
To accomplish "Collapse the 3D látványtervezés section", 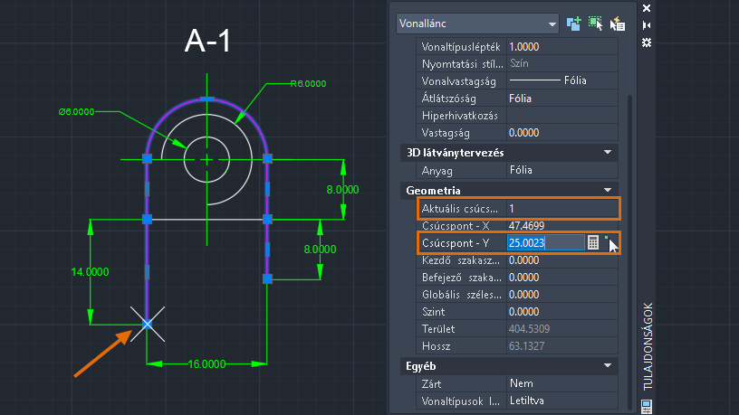I will click(608, 153).
